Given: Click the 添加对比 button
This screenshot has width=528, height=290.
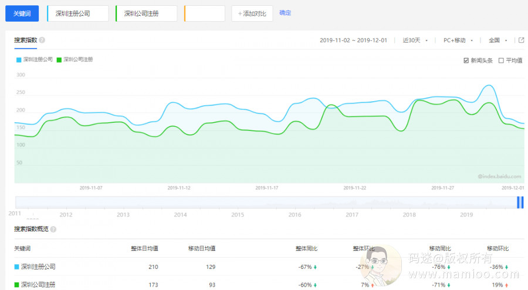Looking at the screenshot, I should 252,13.
